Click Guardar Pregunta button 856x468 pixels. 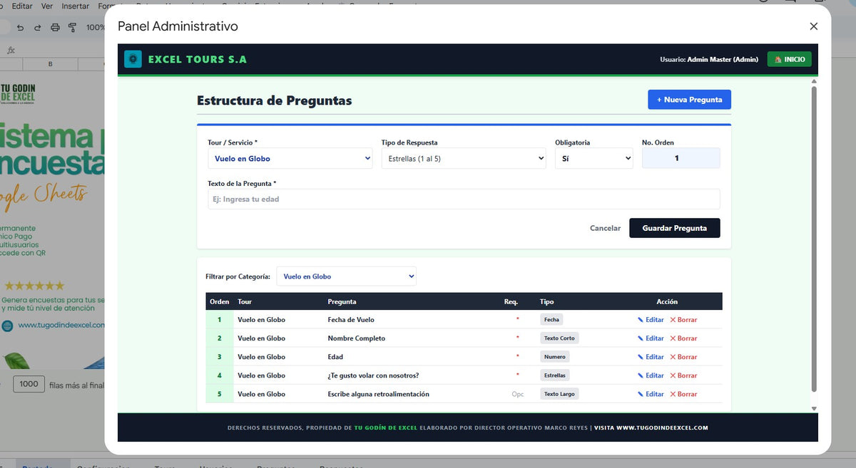coord(674,228)
